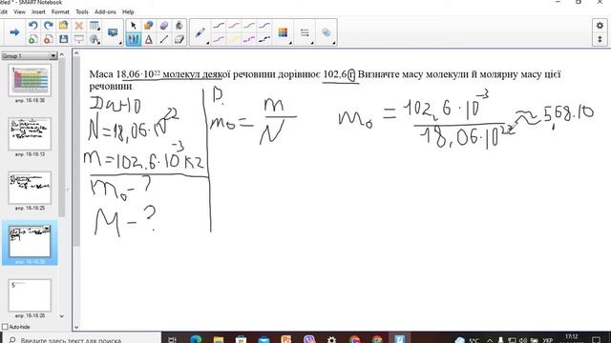Click canvas scroll up arrow

76,53
